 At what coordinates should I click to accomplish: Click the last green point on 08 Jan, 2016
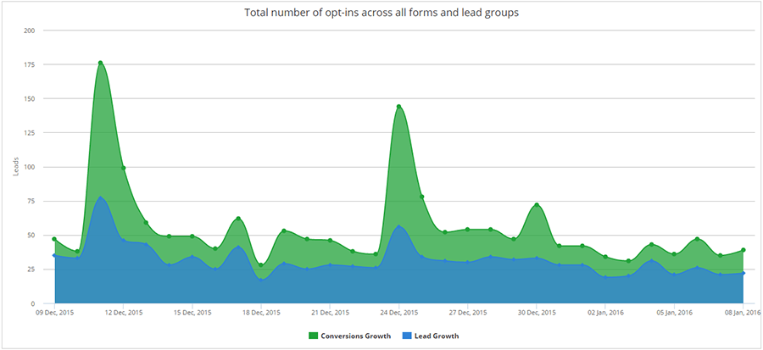[744, 250]
